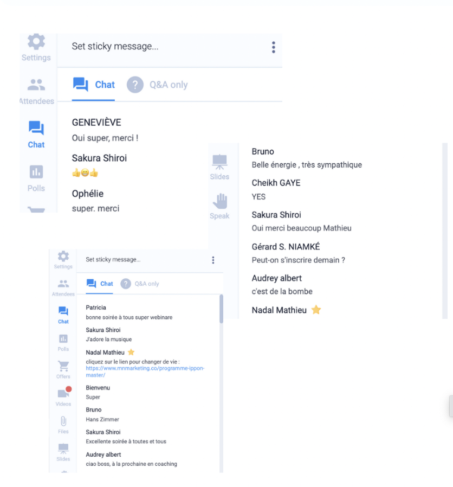
Task: Switch to Q&A only tab in top panel
Action: (x=157, y=85)
